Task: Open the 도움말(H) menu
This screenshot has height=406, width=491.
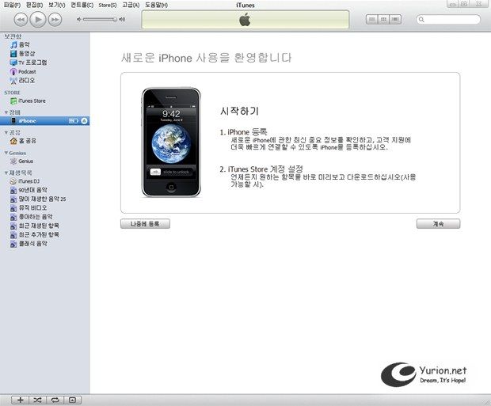Action: 156,5
